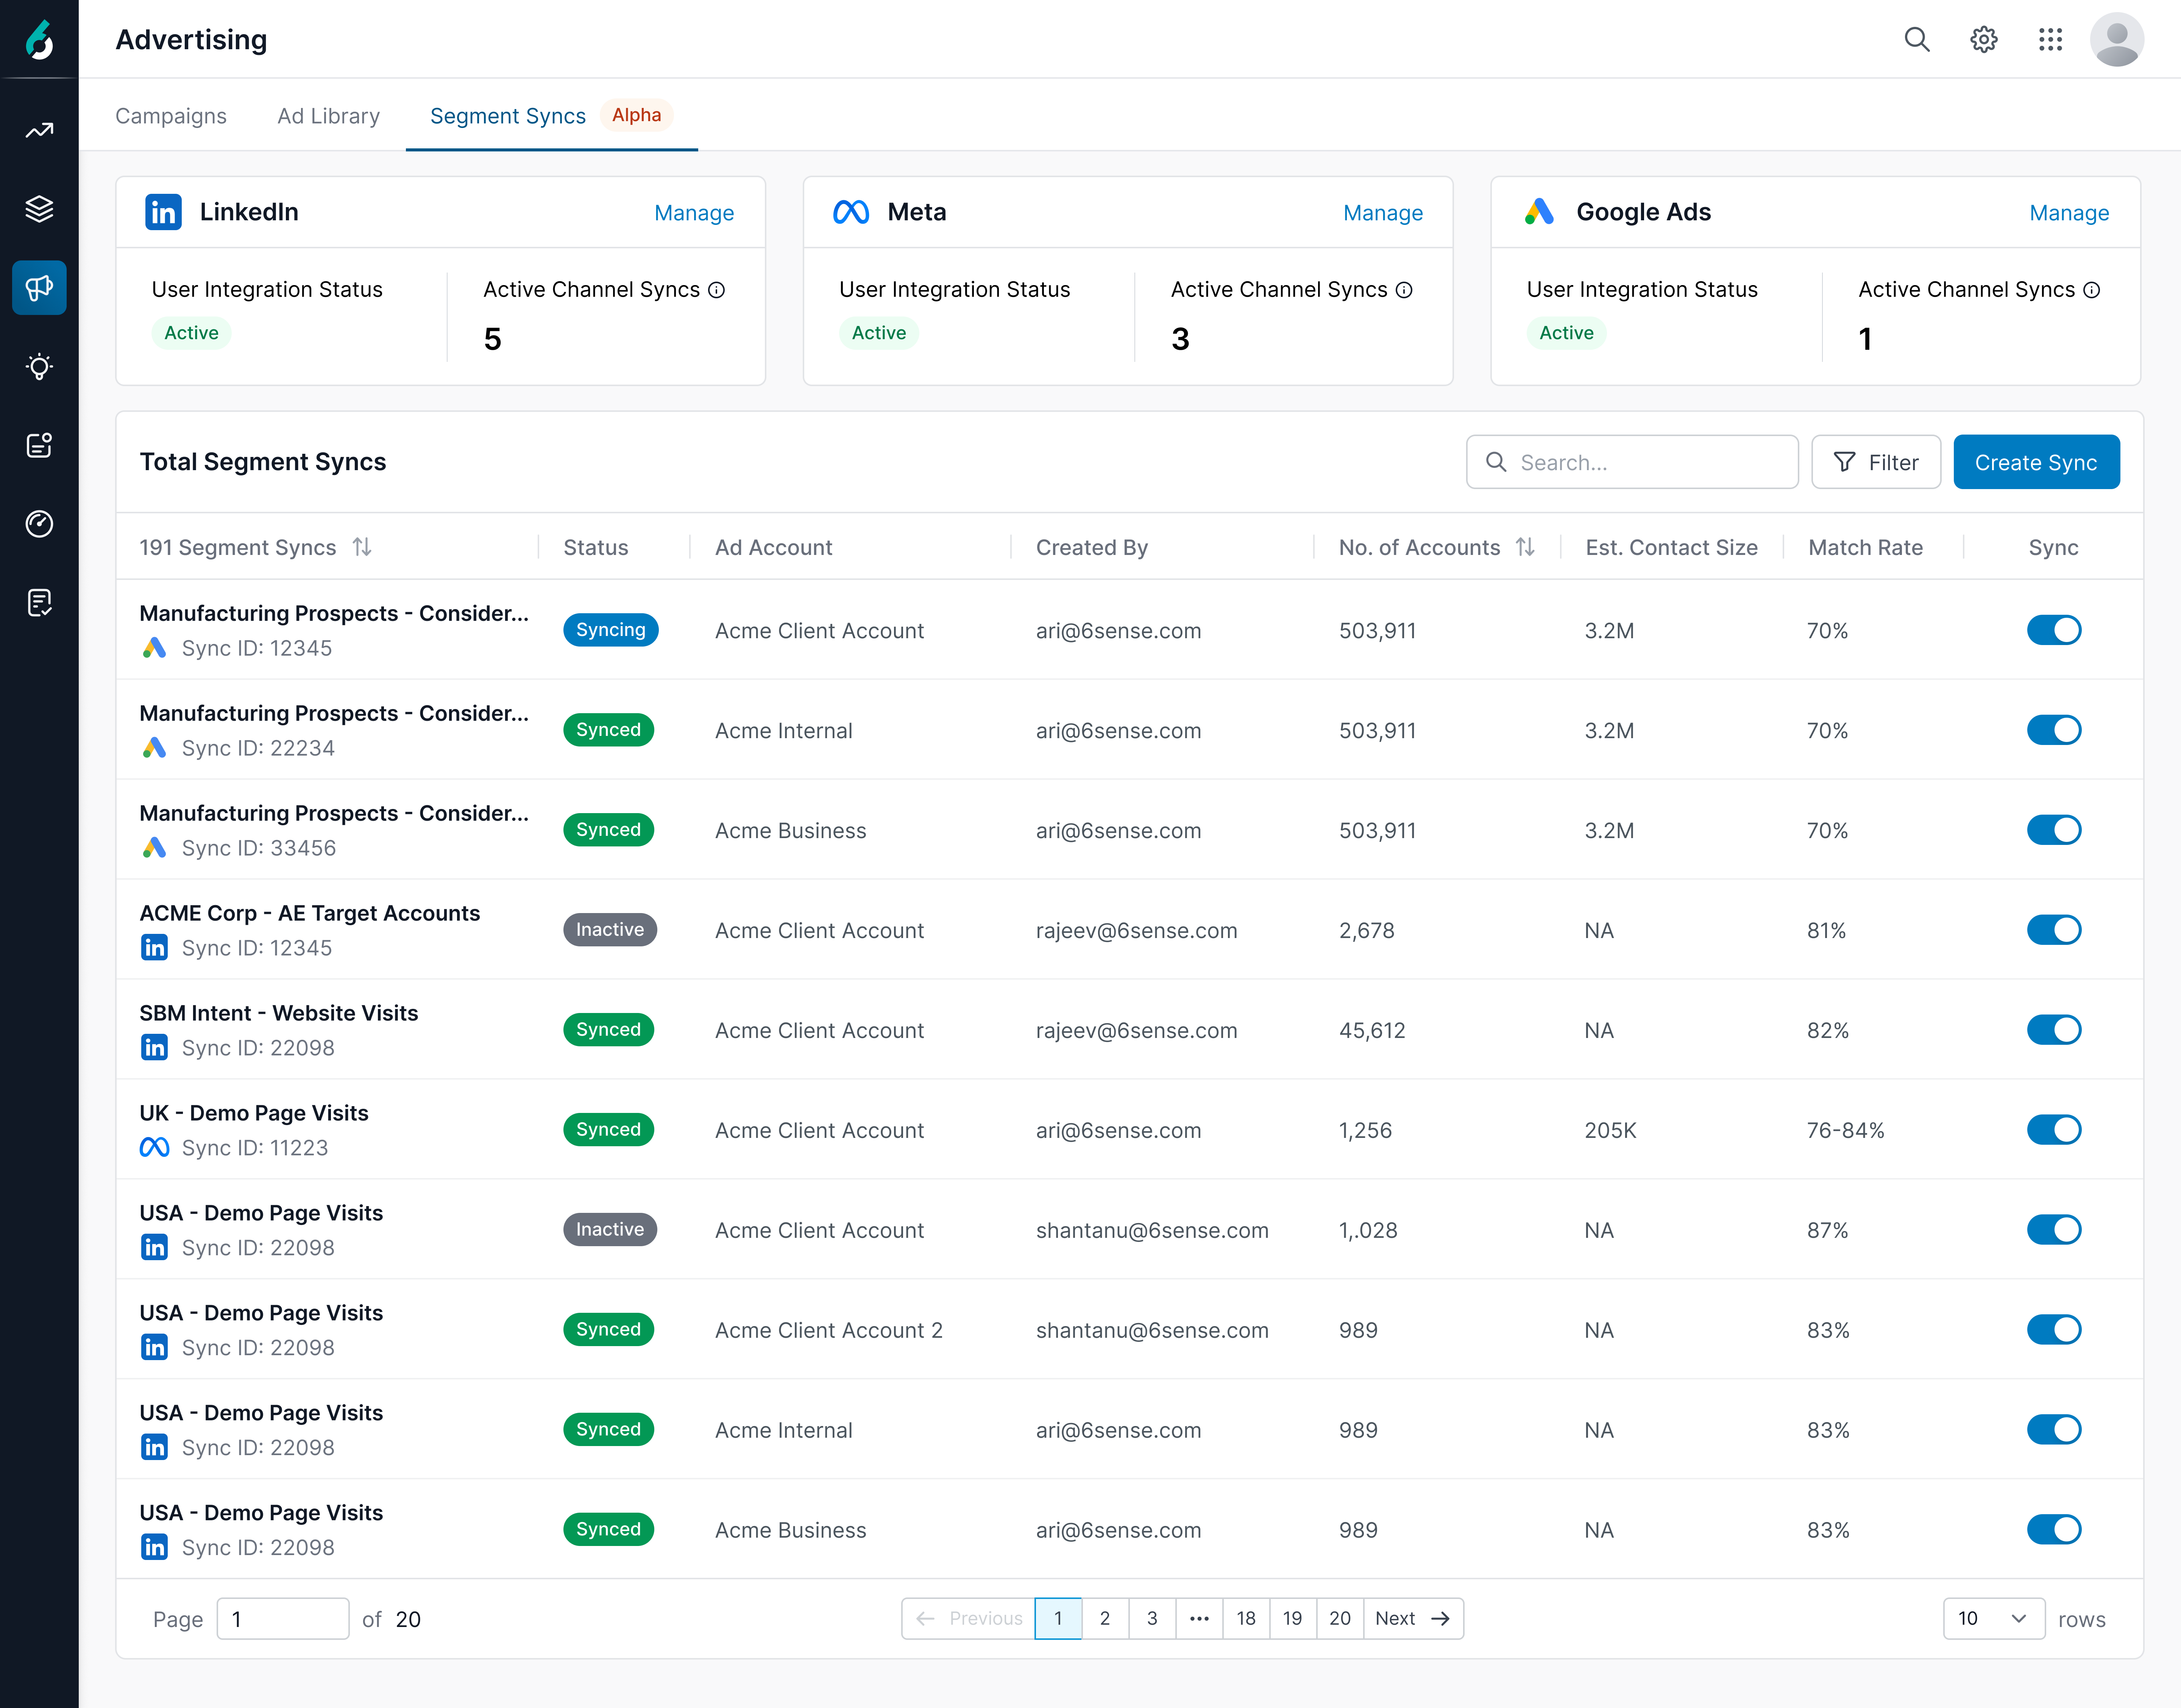Click the Page number input field
Screen dimensions: 2181x1708
283,1619
